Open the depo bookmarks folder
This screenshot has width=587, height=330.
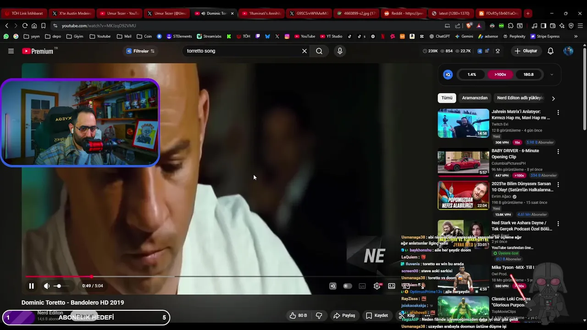coord(53,36)
